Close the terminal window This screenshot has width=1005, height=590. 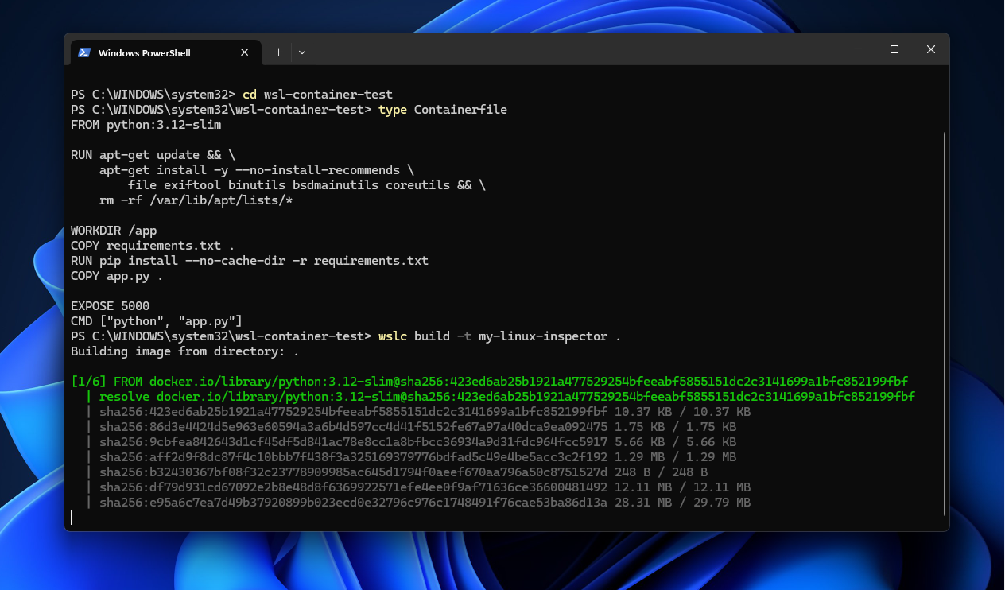931,49
